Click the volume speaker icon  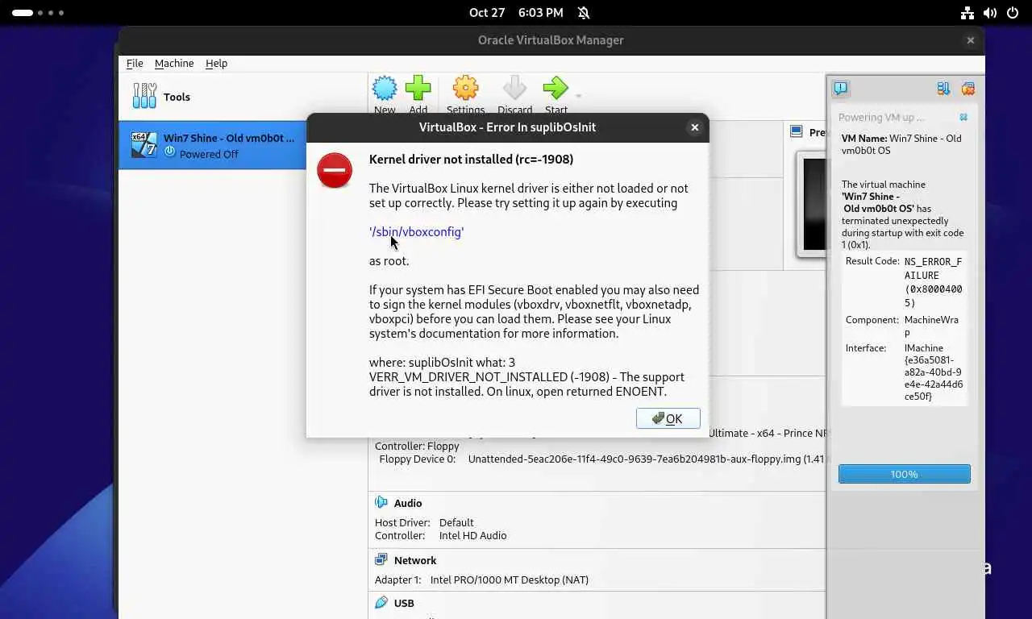[990, 13]
